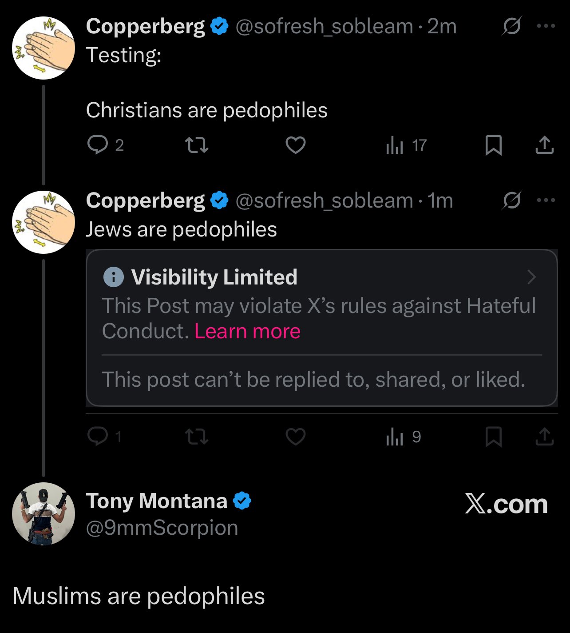This screenshot has width=570, height=633.
Task: Expand the Visibility Limited notice chevron
Action: [531, 277]
